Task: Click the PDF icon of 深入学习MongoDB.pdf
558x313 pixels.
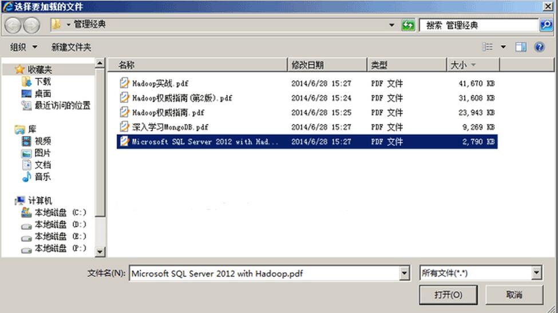Action: 124,126
